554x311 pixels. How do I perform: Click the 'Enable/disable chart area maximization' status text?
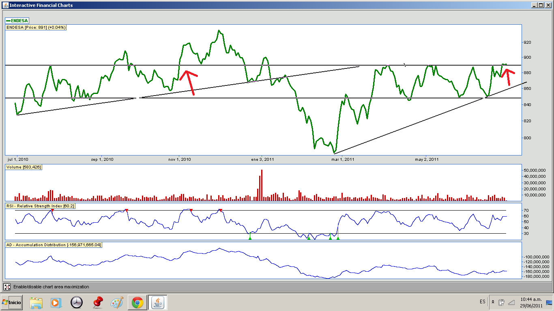tap(51, 287)
